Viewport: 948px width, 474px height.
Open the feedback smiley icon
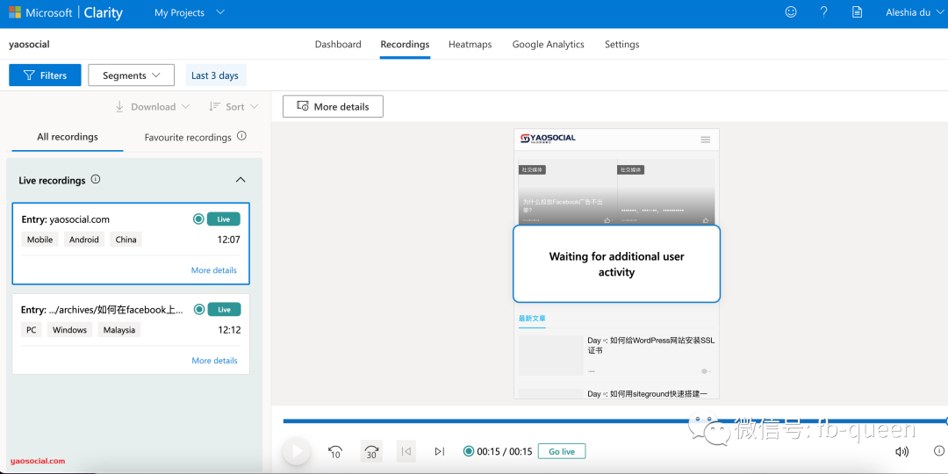790,12
